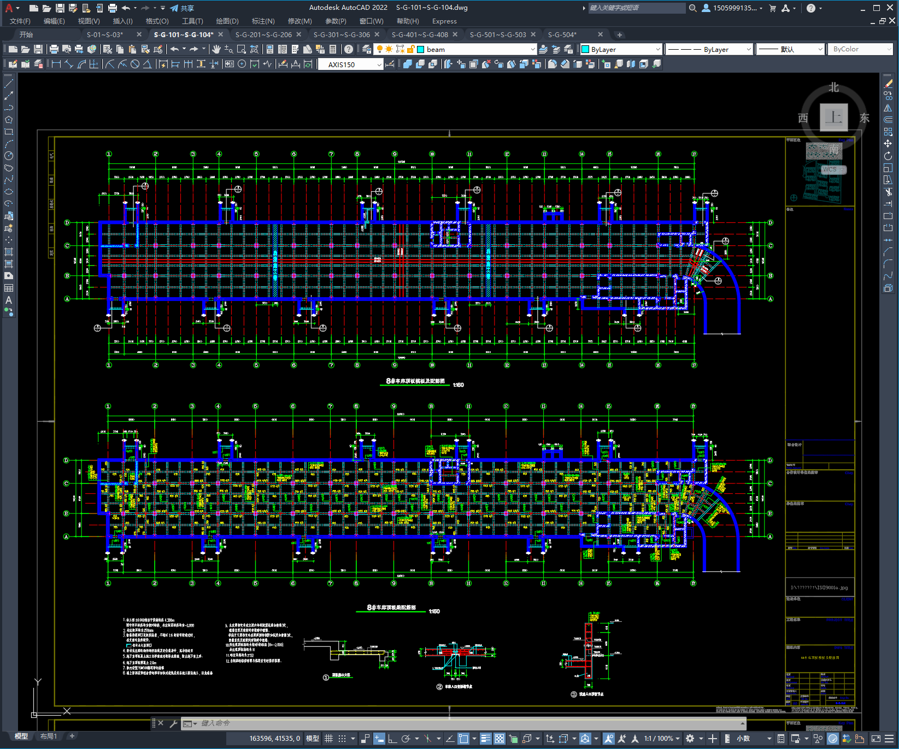The height and width of the screenshot is (749, 899).
Task: Select the Multiline Text A tool
Action: pyautogui.click(x=9, y=300)
